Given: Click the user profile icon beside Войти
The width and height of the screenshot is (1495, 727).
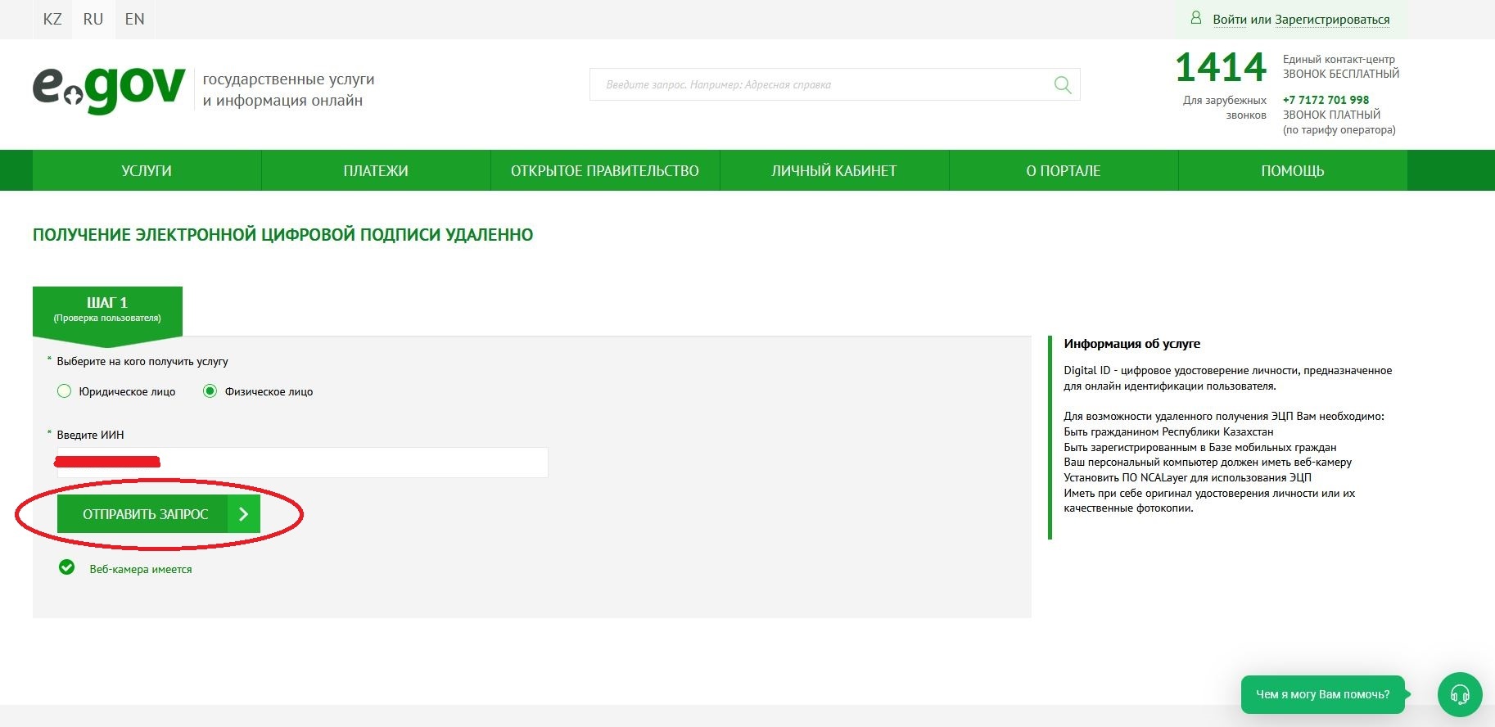Looking at the screenshot, I should click(1195, 18).
